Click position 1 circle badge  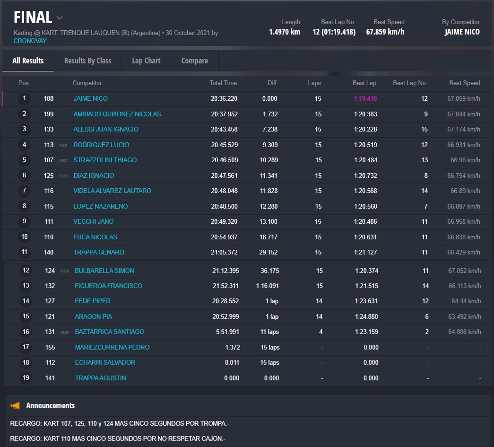coord(24,99)
